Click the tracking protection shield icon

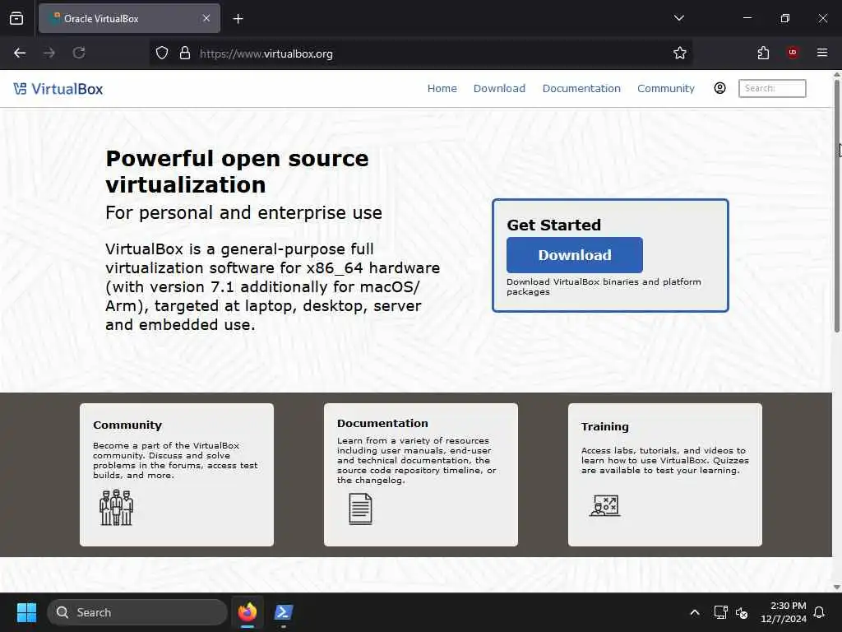point(162,53)
